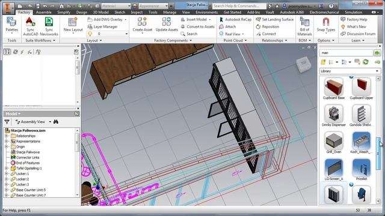The width and height of the screenshot is (385, 216).
Task: Open Factory Help
Action: pos(354,19)
